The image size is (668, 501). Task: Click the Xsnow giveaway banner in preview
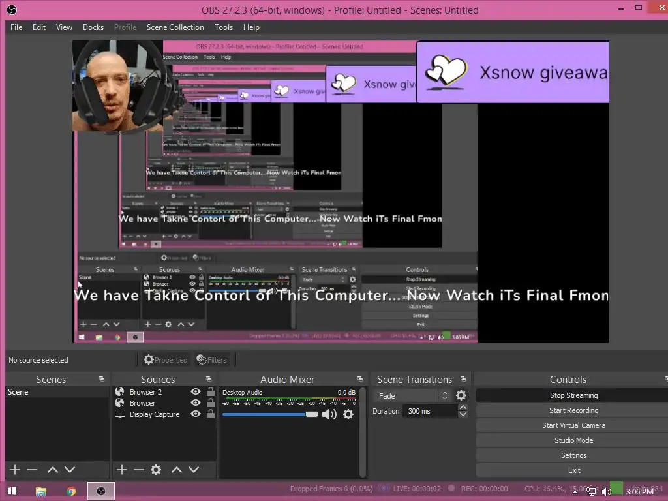[x=513, y=72]
